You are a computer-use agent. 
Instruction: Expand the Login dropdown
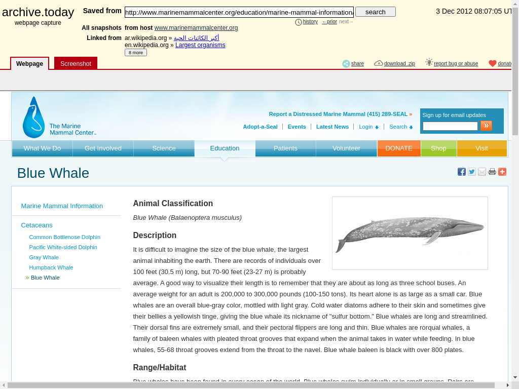pyautogui.click(x=368, y=127)
